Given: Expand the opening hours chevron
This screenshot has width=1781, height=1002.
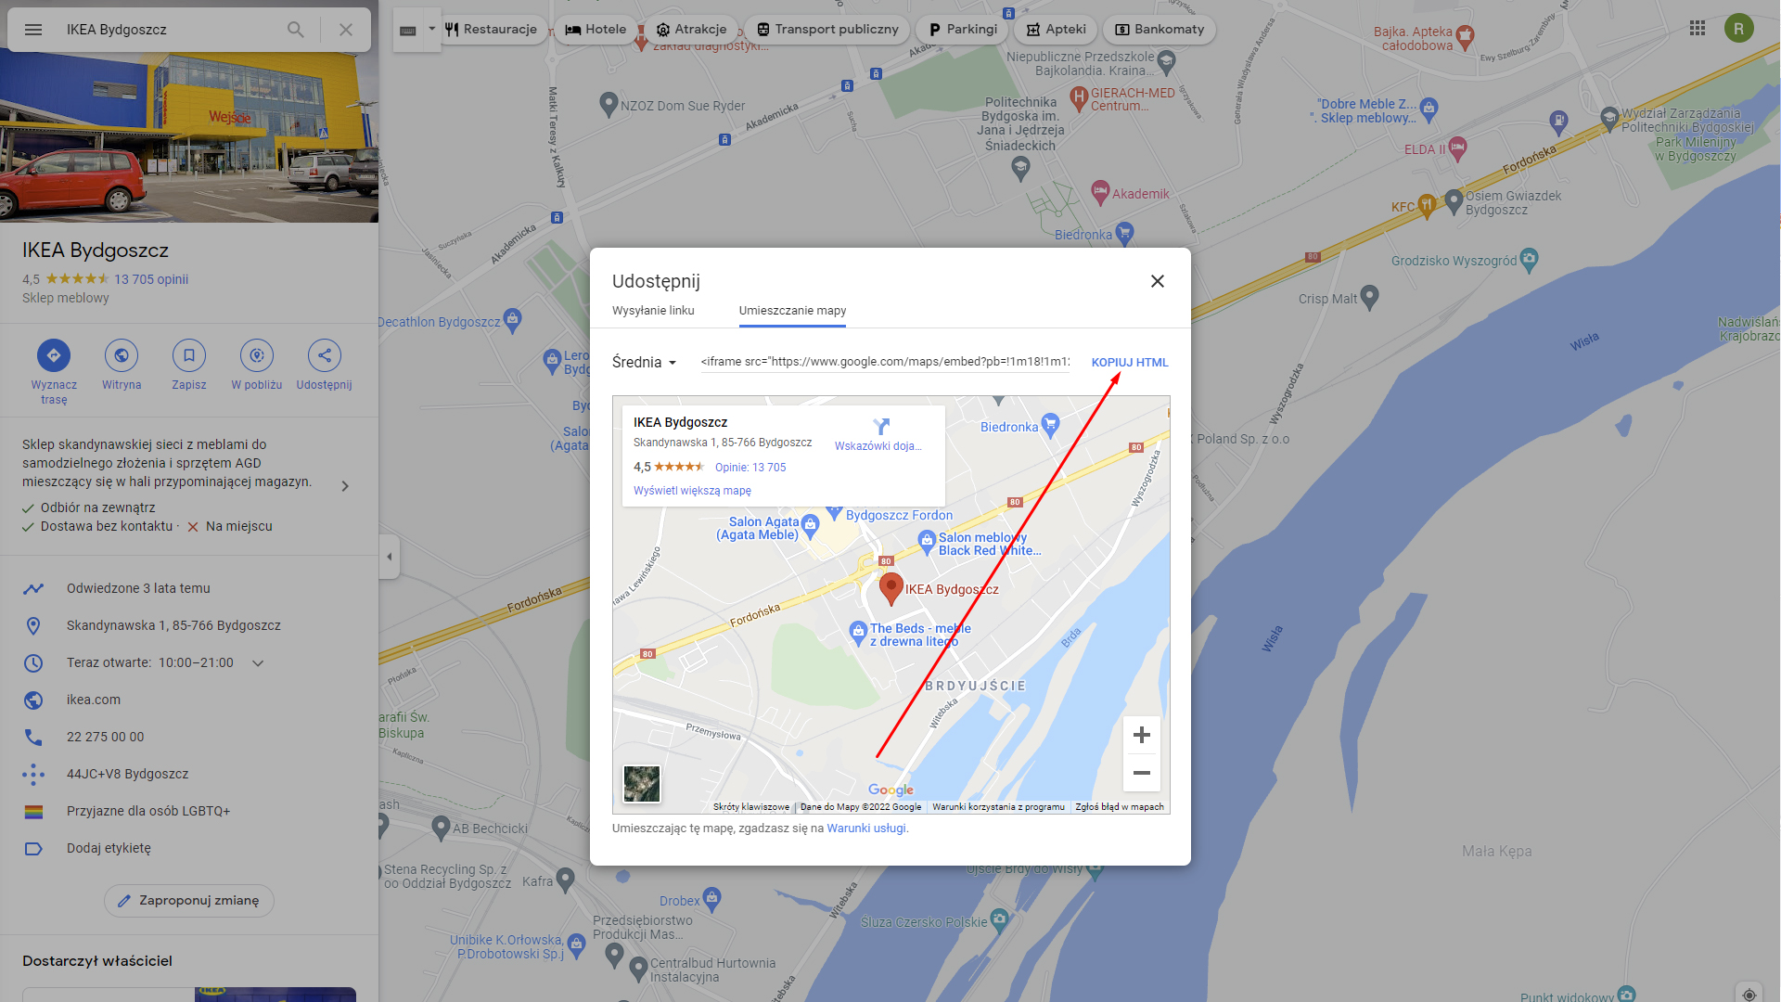Looking at the screenshot, I should [x=258, y=663].
